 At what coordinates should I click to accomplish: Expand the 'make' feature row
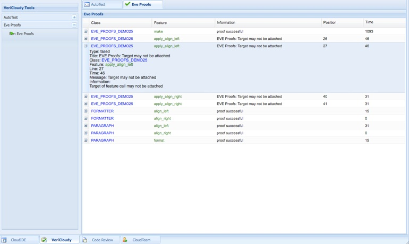click(x=86, y=31)
